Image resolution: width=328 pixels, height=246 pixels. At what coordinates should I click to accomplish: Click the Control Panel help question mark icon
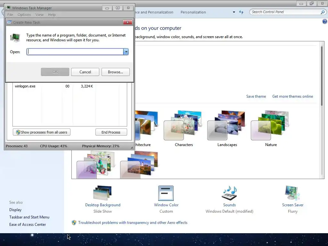pos(325,21)
